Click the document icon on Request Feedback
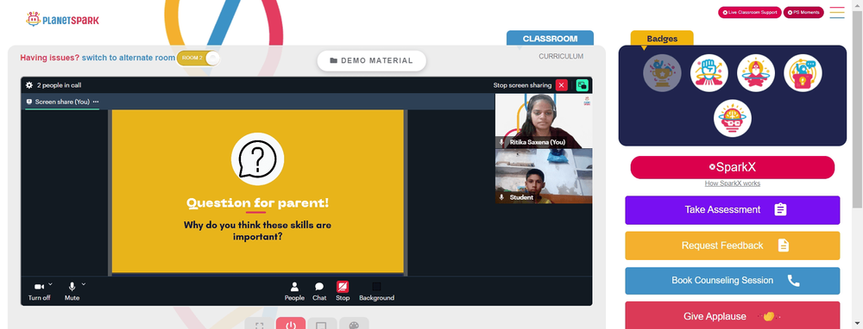This screenshot has height=329, width=863. tap(784, 245)
